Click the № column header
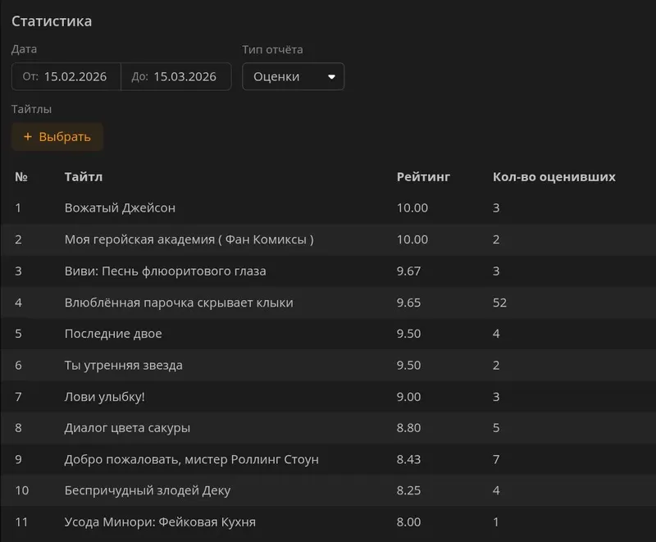The height and width of the screenshot is (542, 656). point(21,177)
